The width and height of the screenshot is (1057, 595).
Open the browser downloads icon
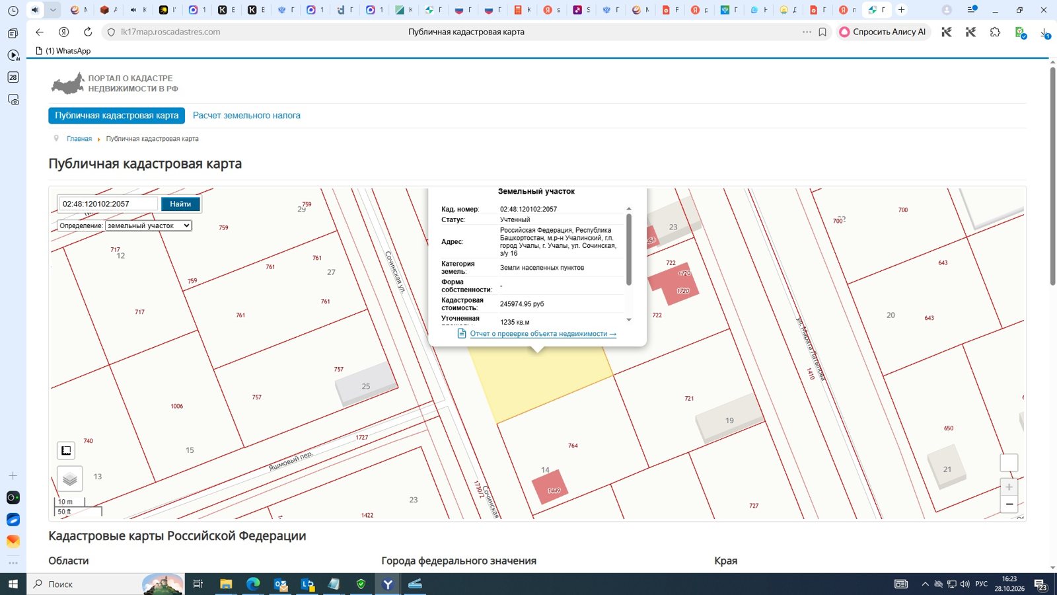click(1044, 32)
